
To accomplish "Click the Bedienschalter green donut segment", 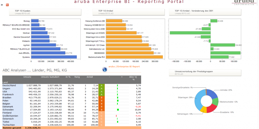I will [215, 102].
